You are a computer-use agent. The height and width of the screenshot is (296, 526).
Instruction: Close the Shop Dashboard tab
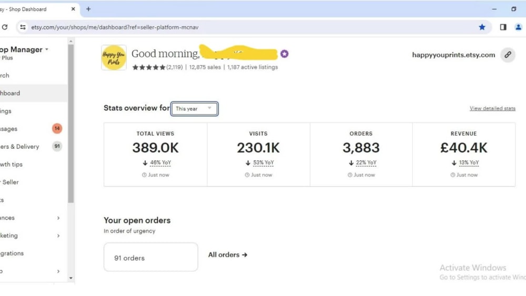[73, 9]
